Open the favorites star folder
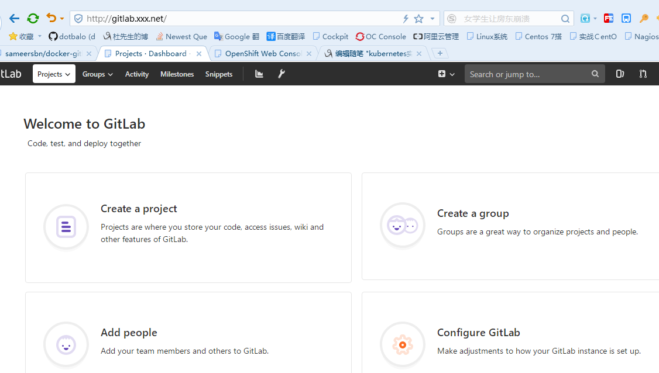Screen dimensions: 659x373 pos(21,37)
